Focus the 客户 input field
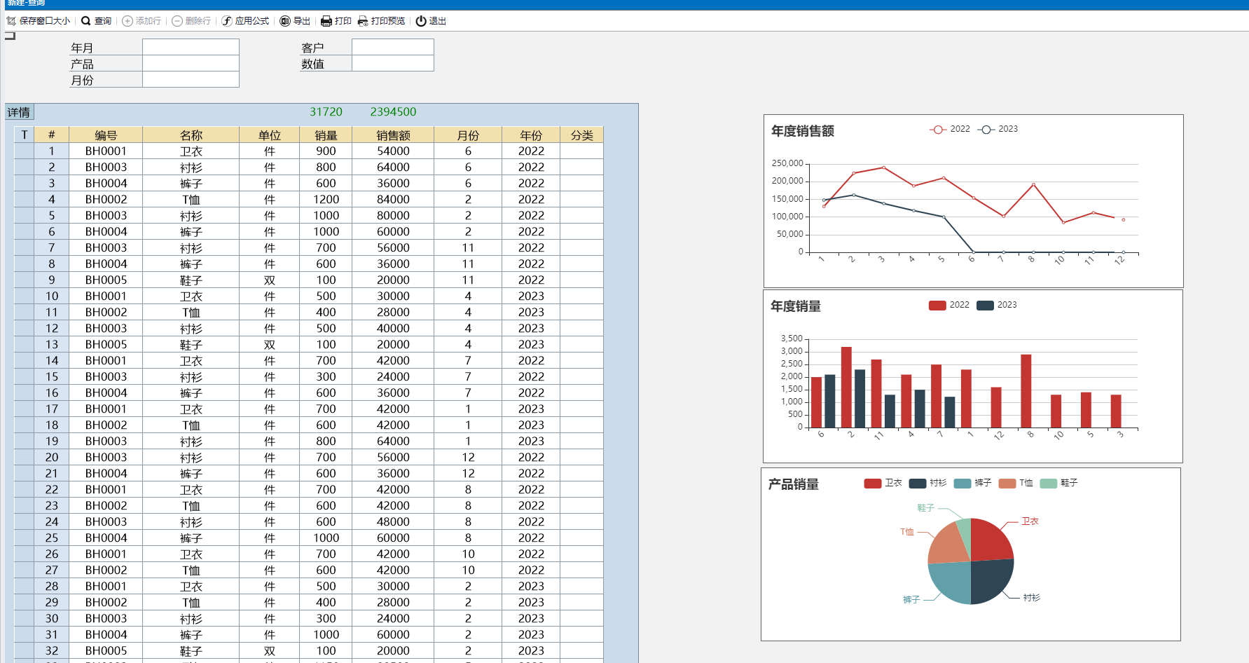Viewport: 1249px width, 663px height. point(392,47)
